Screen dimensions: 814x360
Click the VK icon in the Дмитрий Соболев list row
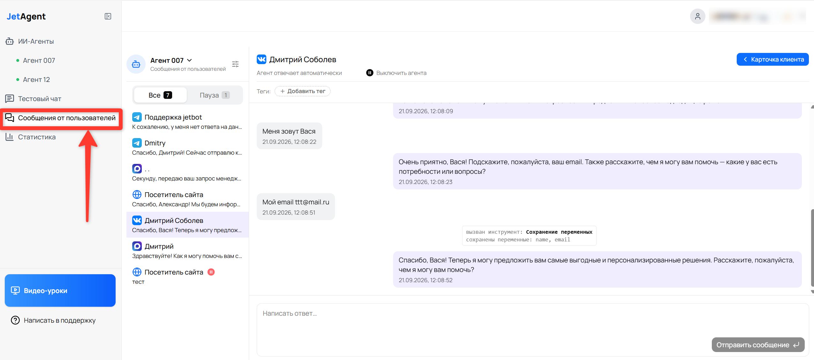(x=137, y=220)
